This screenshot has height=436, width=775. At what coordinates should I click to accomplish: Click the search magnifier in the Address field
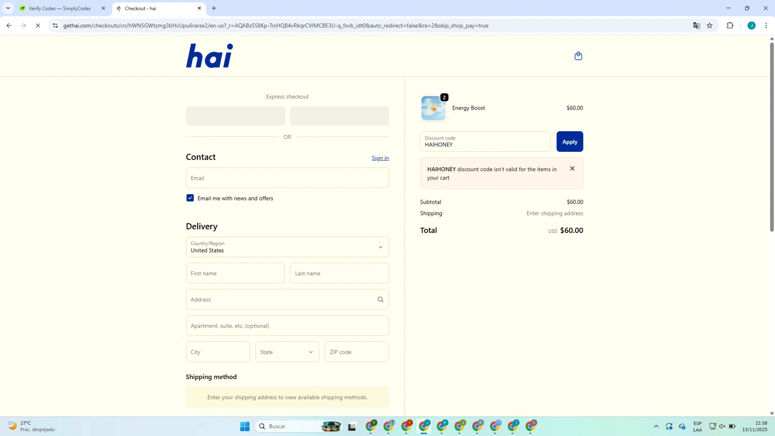coord(380,300)
